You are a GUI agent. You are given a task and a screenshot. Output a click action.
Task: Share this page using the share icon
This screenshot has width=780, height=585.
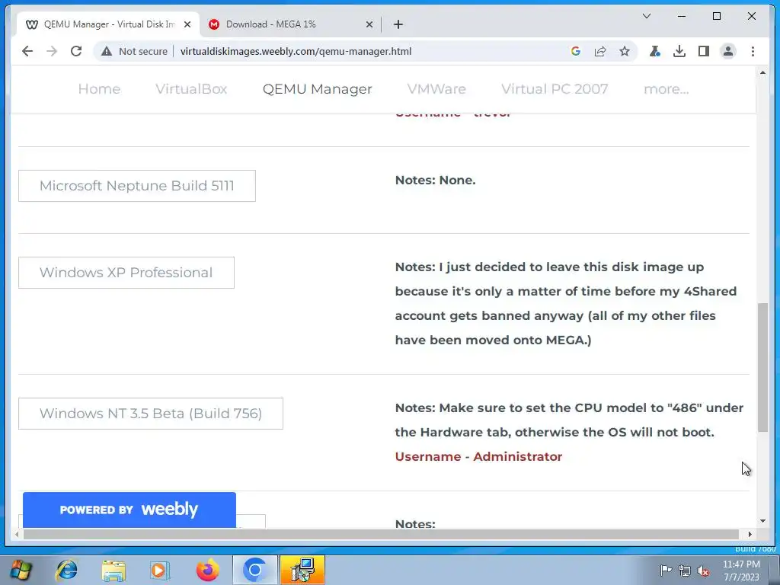pyautogui.click(x=600, y=51)
